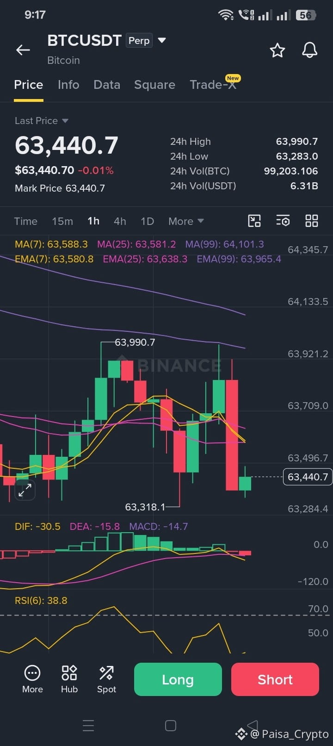Screen dimensions: 333x746
Task: Tap the MA(7): 63,588.3 indicator label
Action: (51, 244)
